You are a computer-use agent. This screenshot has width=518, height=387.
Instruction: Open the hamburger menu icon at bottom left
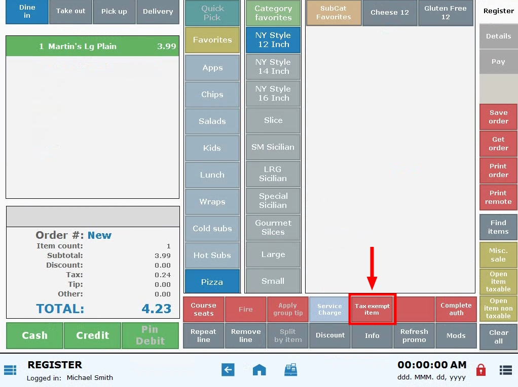point(11,370)
